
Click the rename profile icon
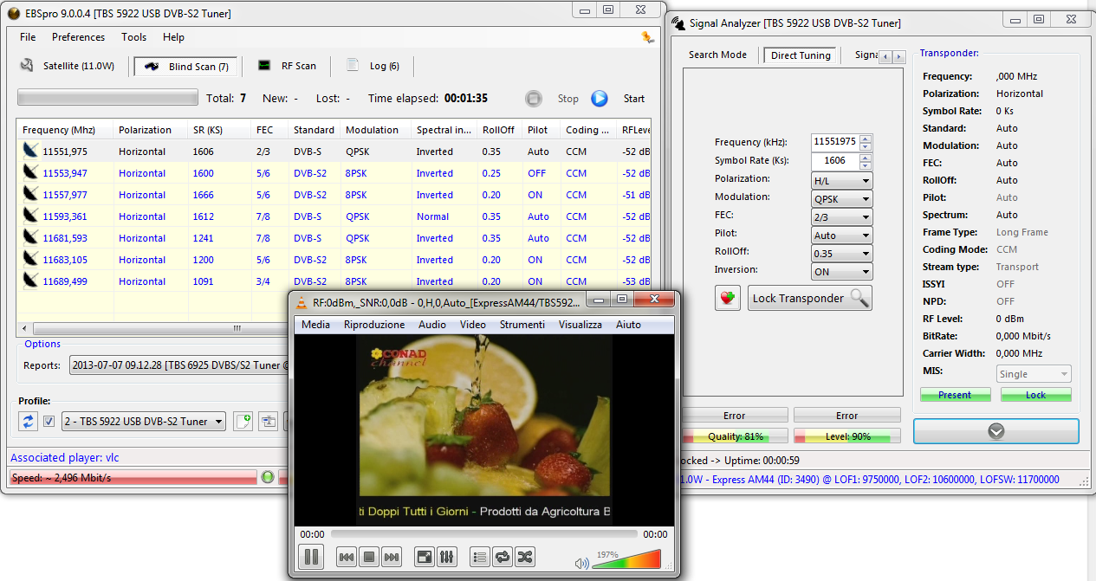[269, 422]
